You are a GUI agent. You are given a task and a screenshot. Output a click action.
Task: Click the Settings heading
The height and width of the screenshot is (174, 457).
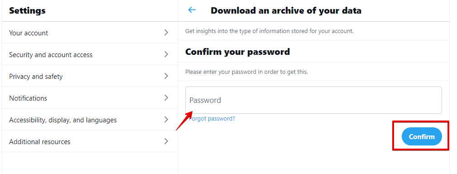coord(27,11)
